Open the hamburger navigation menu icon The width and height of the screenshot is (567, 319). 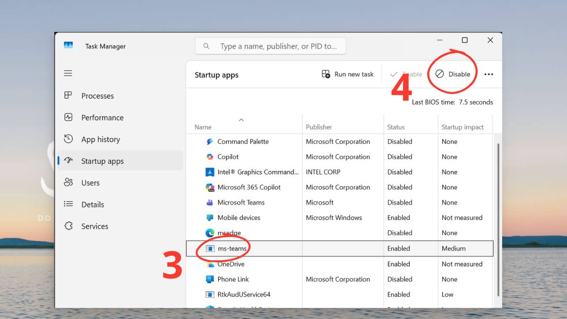[68, 73]
